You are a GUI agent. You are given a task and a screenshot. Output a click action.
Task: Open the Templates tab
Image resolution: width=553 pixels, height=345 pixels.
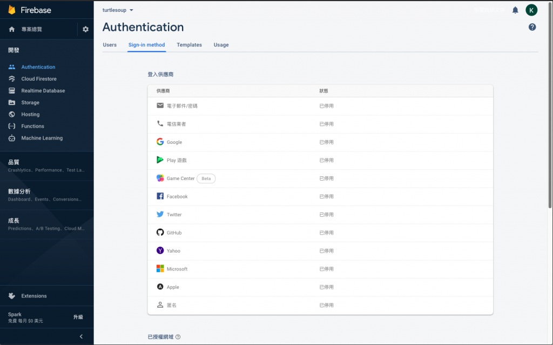tap(189, 45)
